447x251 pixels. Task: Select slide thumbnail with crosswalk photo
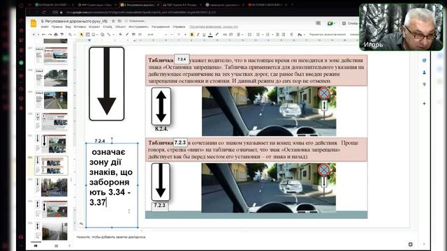(x=51, y=188)
